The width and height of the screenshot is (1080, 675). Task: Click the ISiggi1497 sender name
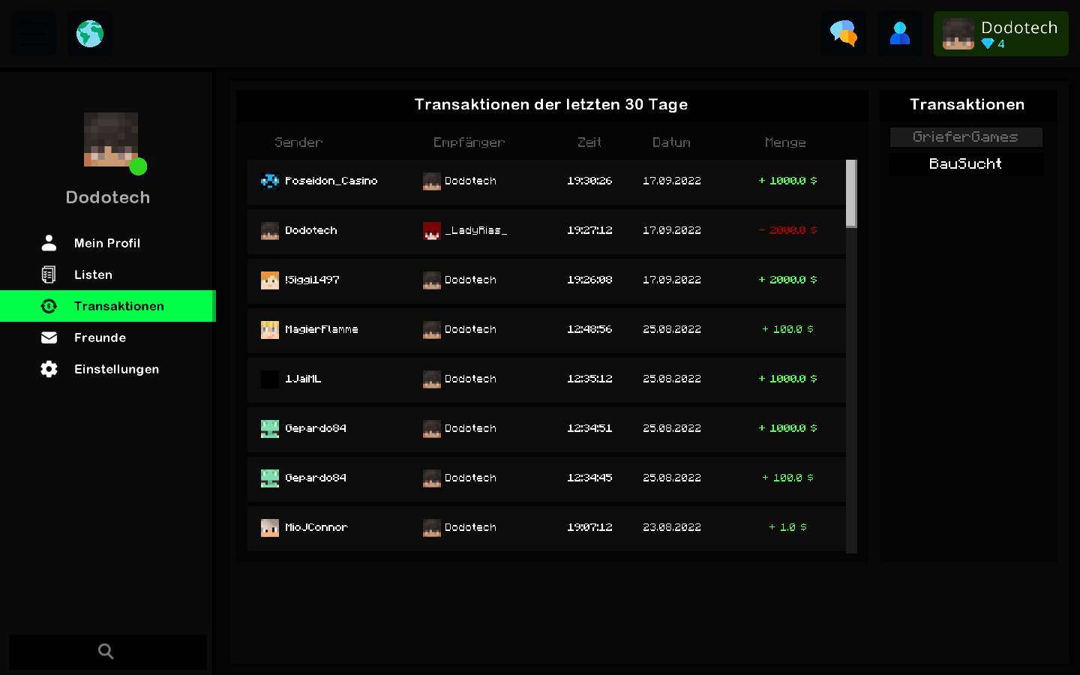[x=313, y=280]
